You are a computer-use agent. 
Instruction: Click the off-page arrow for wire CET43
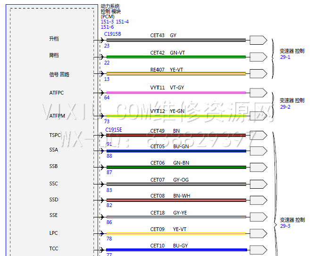coord(258,40)
